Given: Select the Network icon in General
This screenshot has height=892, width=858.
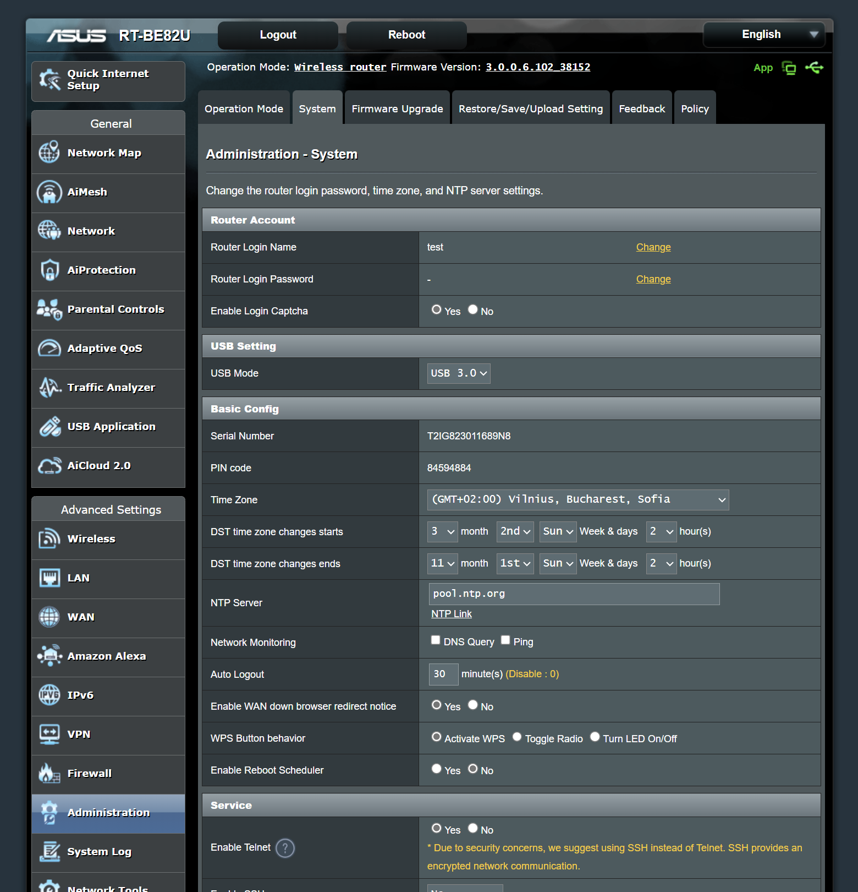Looking at the screenshot, I should tap(50, 231).
